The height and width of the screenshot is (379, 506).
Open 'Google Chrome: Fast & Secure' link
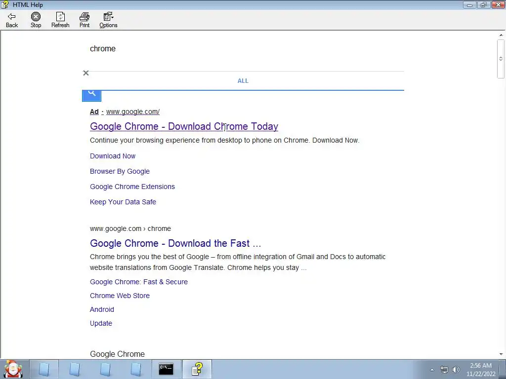[x=139, y=282]
